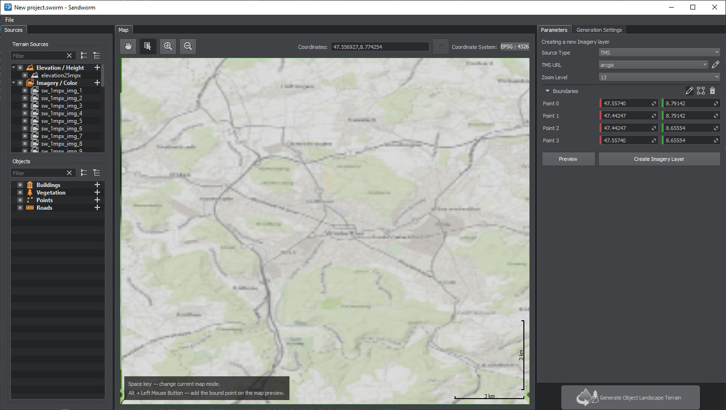
Task: Add a new Buildings object source
Action: pos(97,185)
